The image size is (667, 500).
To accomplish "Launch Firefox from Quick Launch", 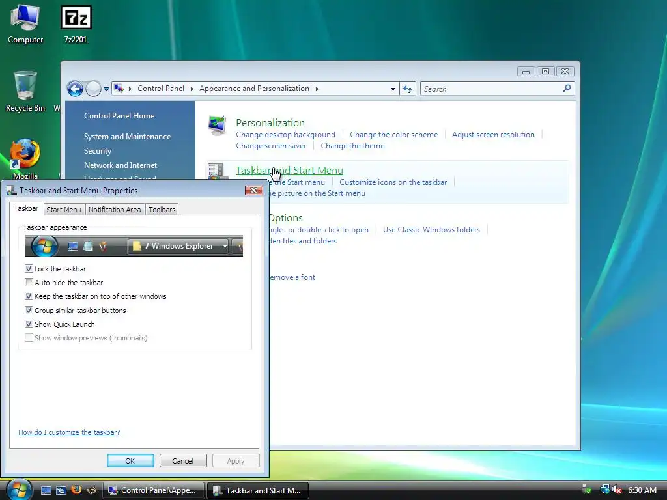I will (x=77, y=490).
